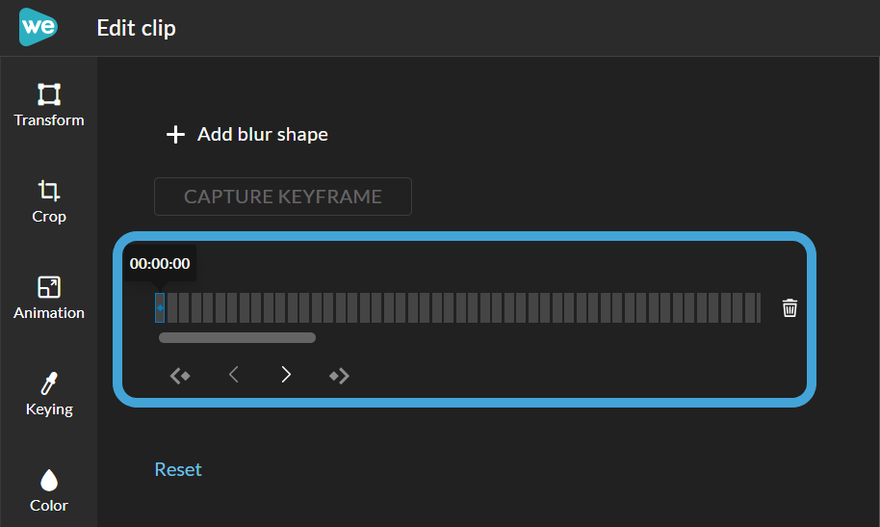Click the 00:00:00 timestamp label
The width and height of the screenshot is (880, 527).
tap(160, 264)
